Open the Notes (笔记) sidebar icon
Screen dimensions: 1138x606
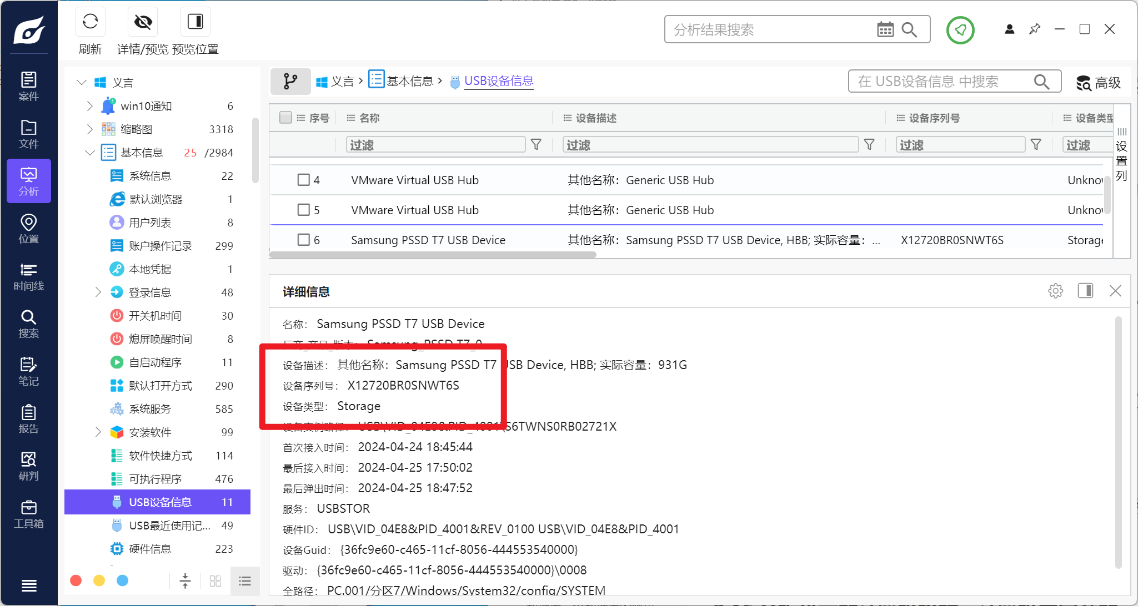point(28,371)
